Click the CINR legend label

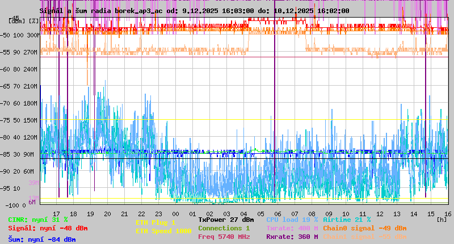pyautogui.click(x=38, y=220)
